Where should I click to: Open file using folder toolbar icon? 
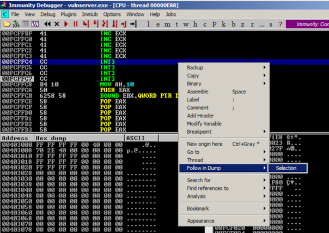[7, 24]
